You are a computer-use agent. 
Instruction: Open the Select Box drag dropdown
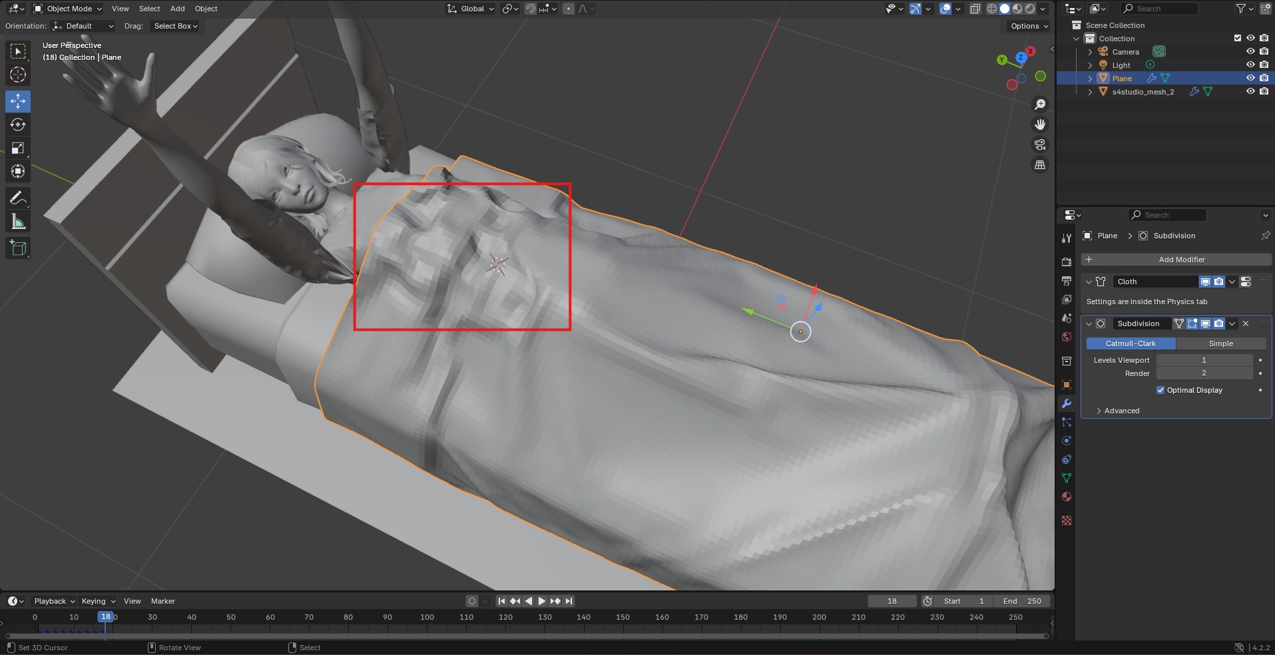(175, 26)
